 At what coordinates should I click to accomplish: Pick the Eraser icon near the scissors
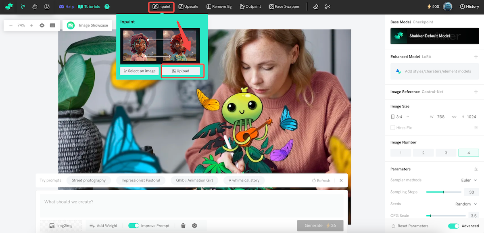point(316,6)
